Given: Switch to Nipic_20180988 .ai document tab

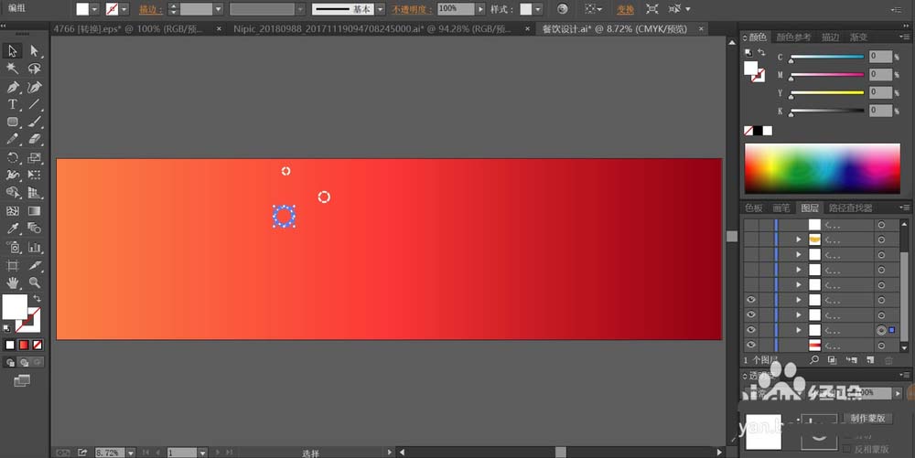Looking at the screenshot, I should point(372,28).
